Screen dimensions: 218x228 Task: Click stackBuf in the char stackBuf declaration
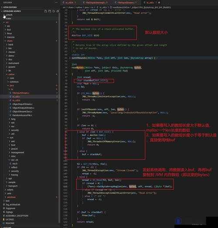(89, 80)
